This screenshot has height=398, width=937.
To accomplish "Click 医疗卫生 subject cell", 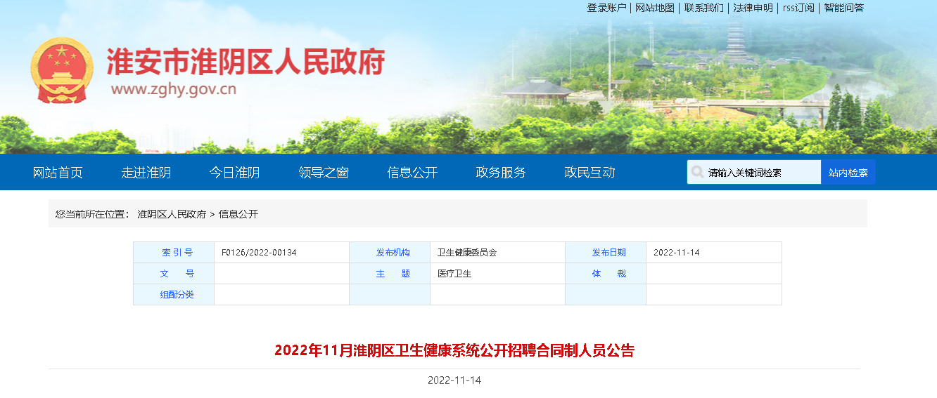I will [454, 274].
